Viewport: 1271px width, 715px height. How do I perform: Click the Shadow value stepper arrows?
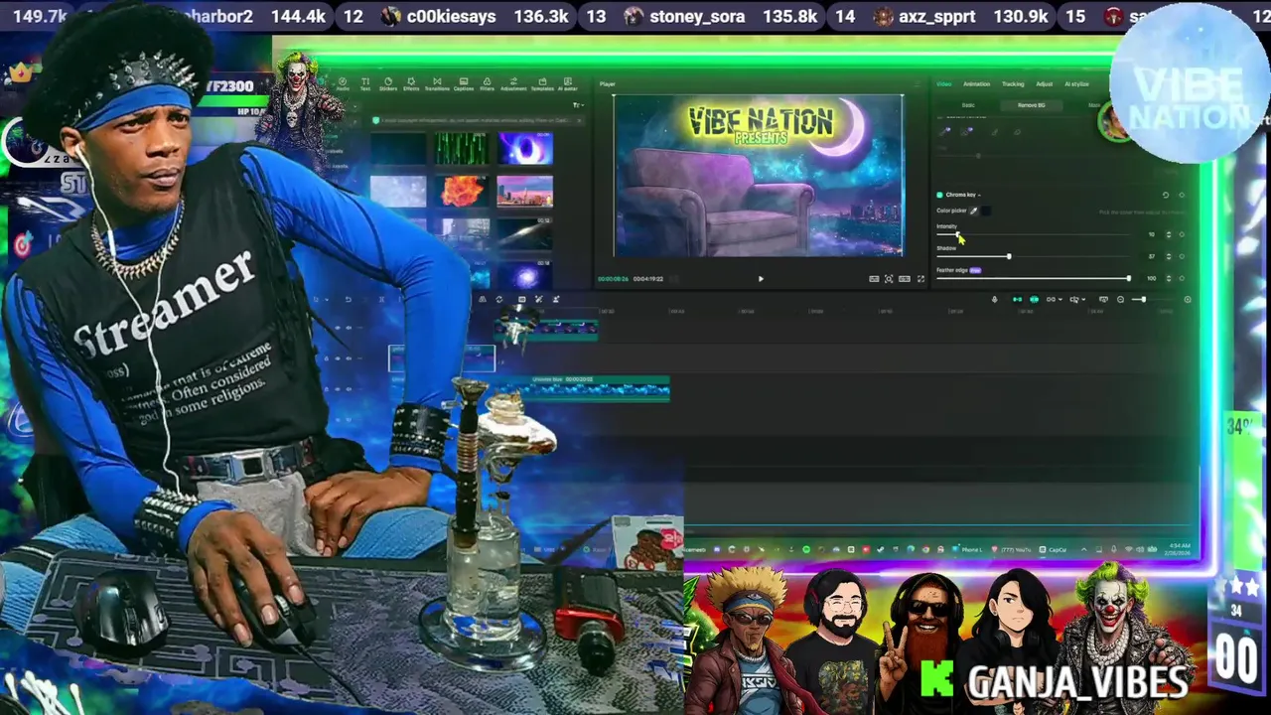tap(1169, 256)
